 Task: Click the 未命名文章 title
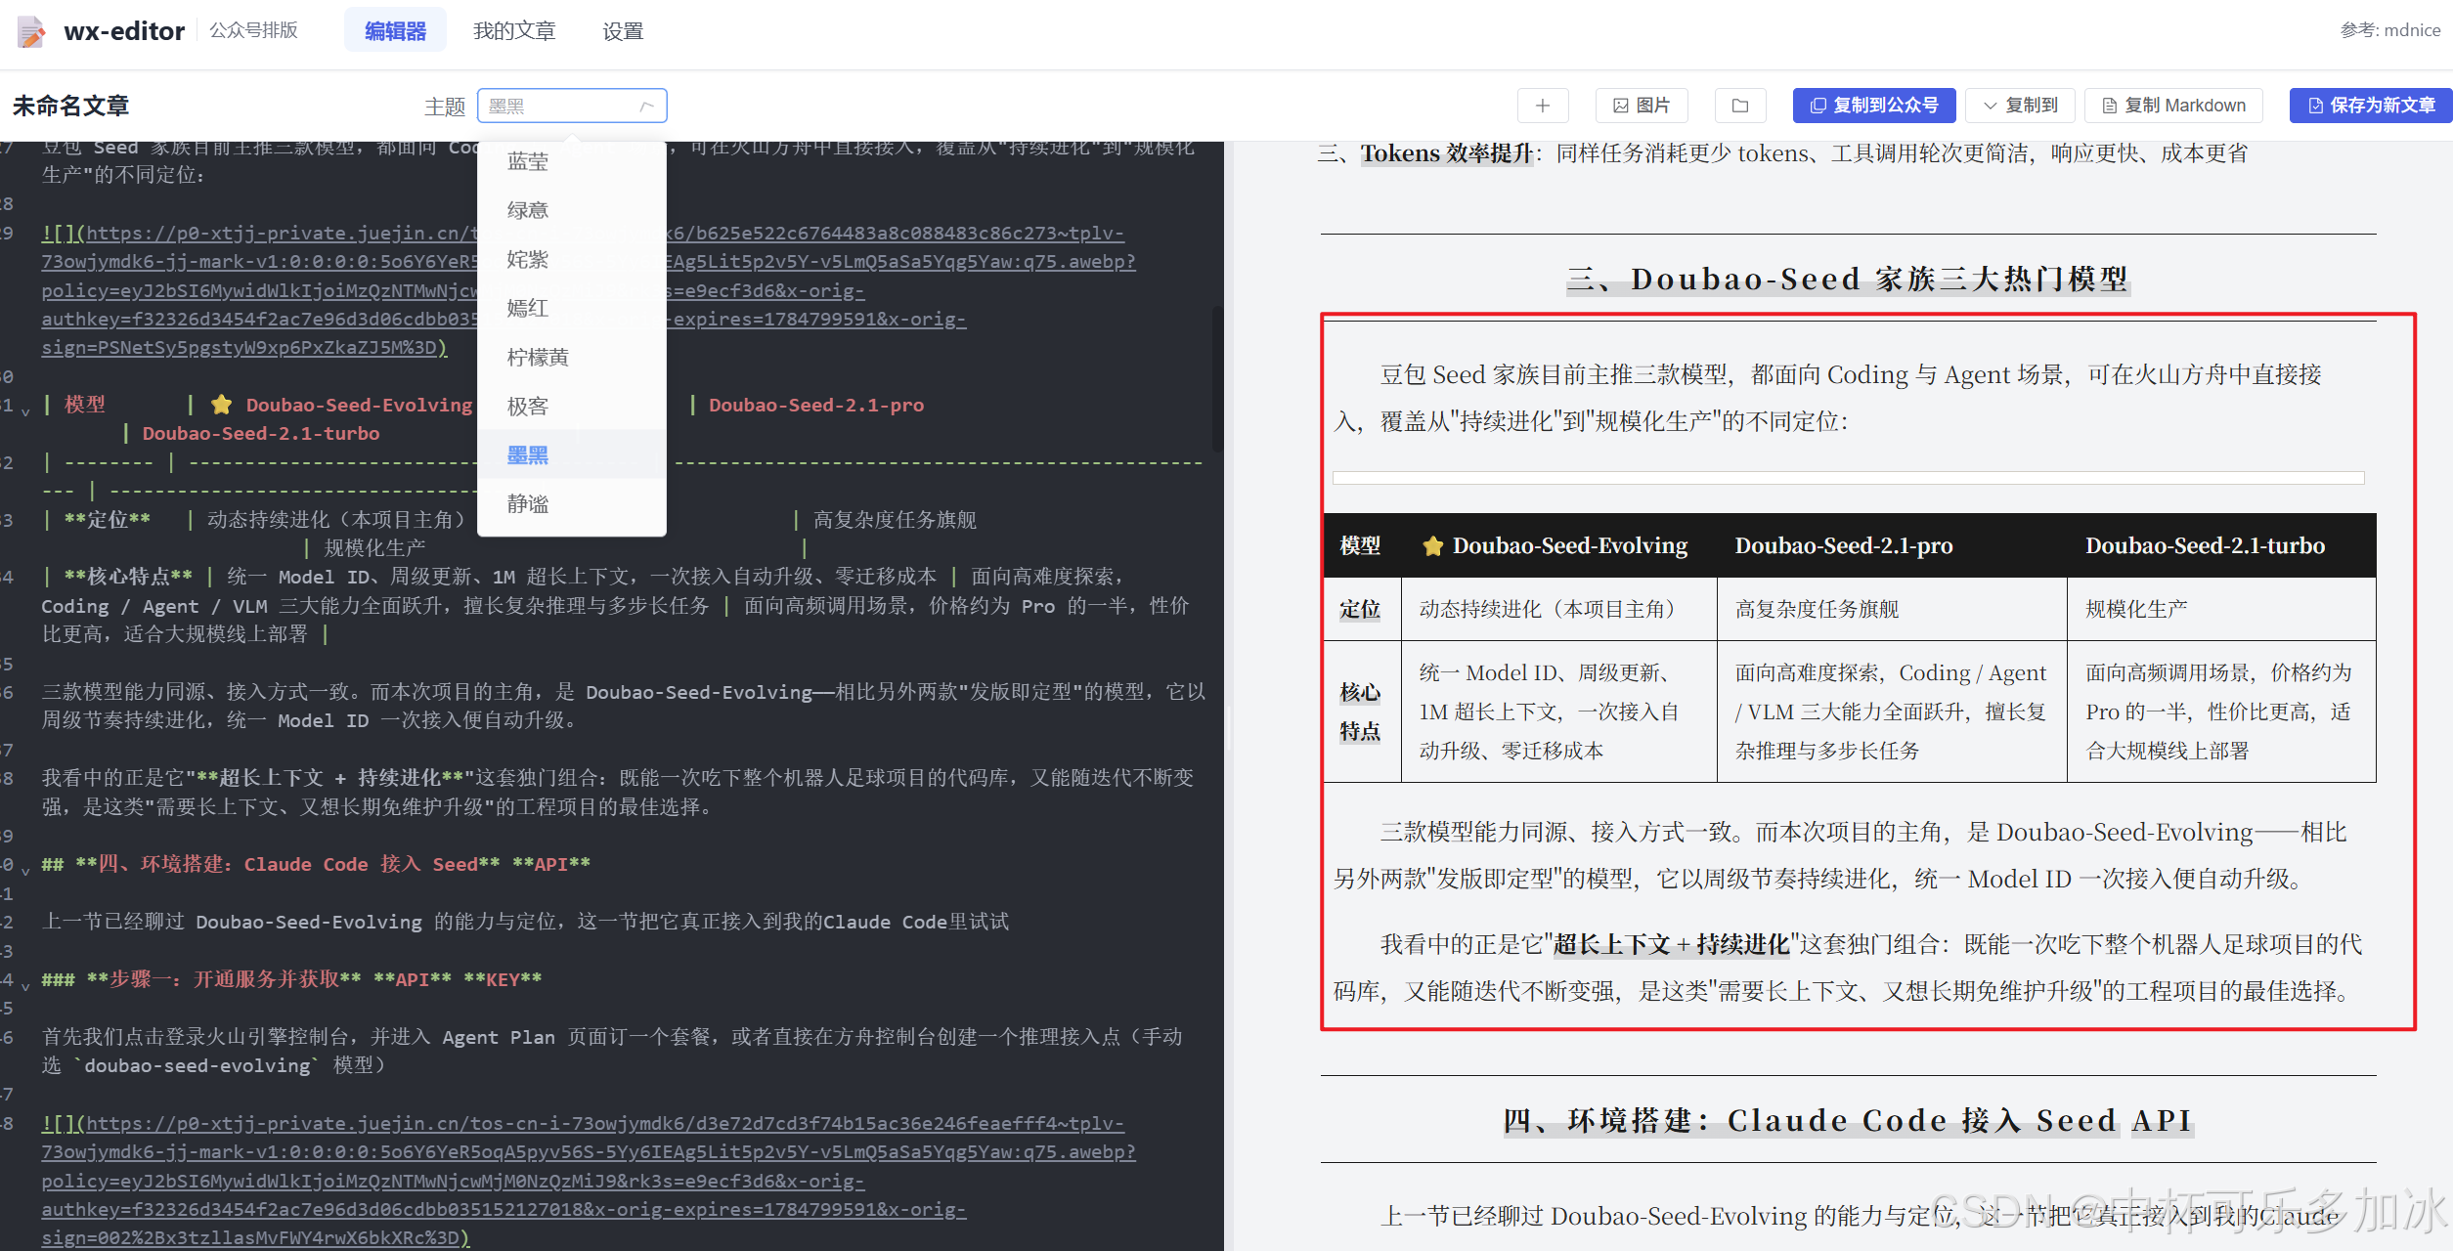pos(70,106)
